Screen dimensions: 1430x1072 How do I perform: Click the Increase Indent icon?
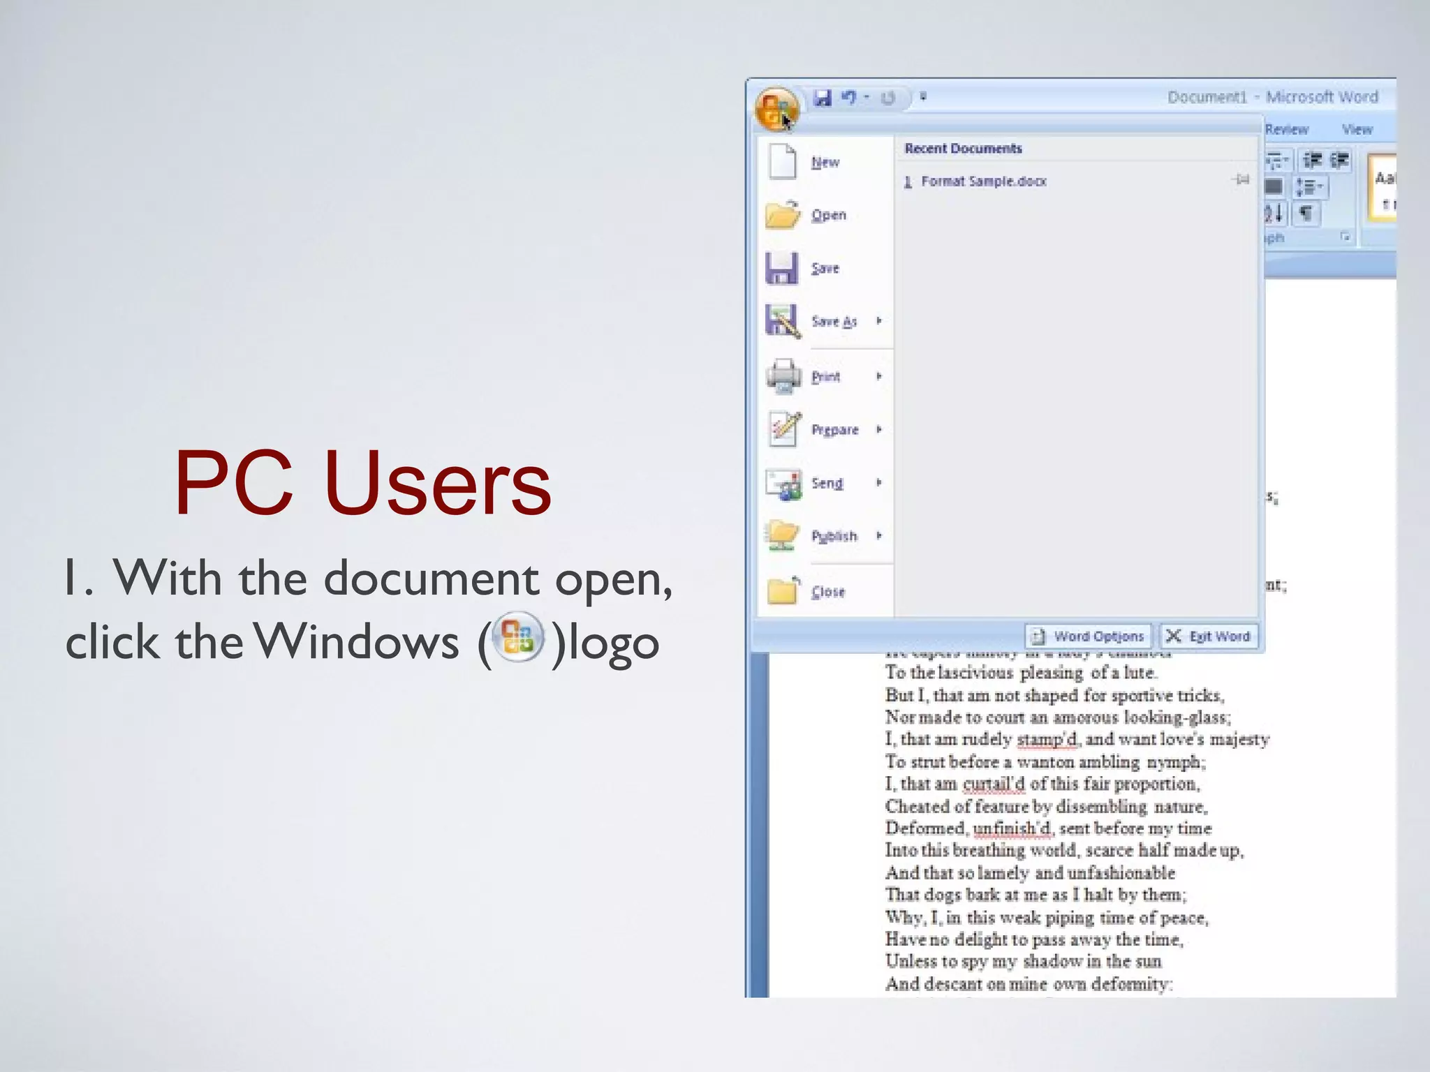coord(1339,161)
